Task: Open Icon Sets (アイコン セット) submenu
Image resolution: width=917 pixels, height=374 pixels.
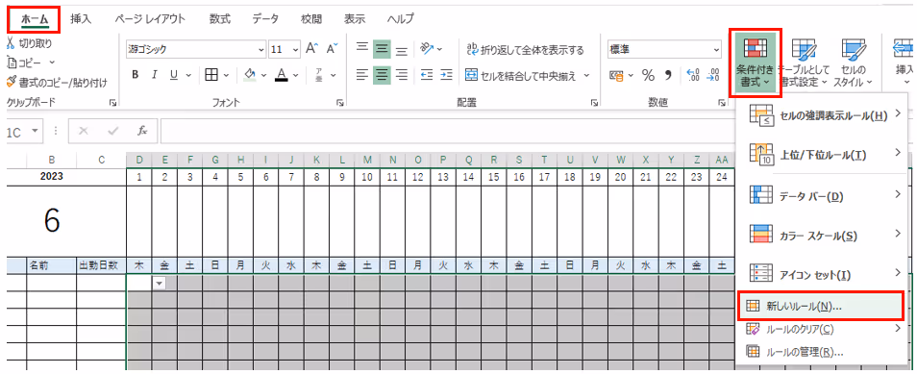Action: pos(825,275)
